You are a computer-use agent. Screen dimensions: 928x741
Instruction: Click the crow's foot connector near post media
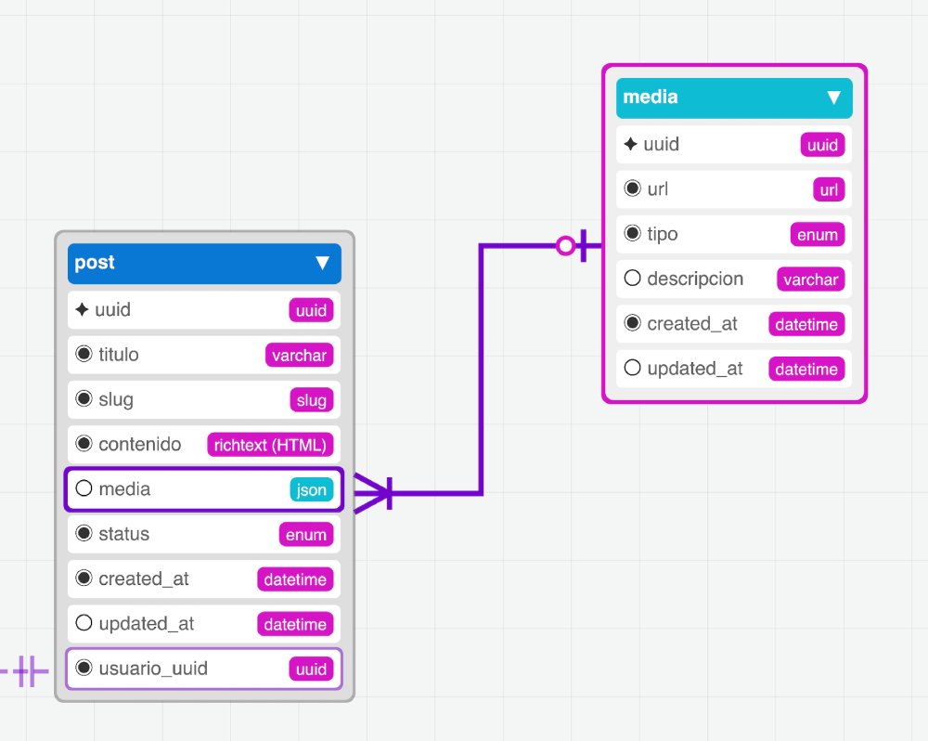(x=373, y=492)
